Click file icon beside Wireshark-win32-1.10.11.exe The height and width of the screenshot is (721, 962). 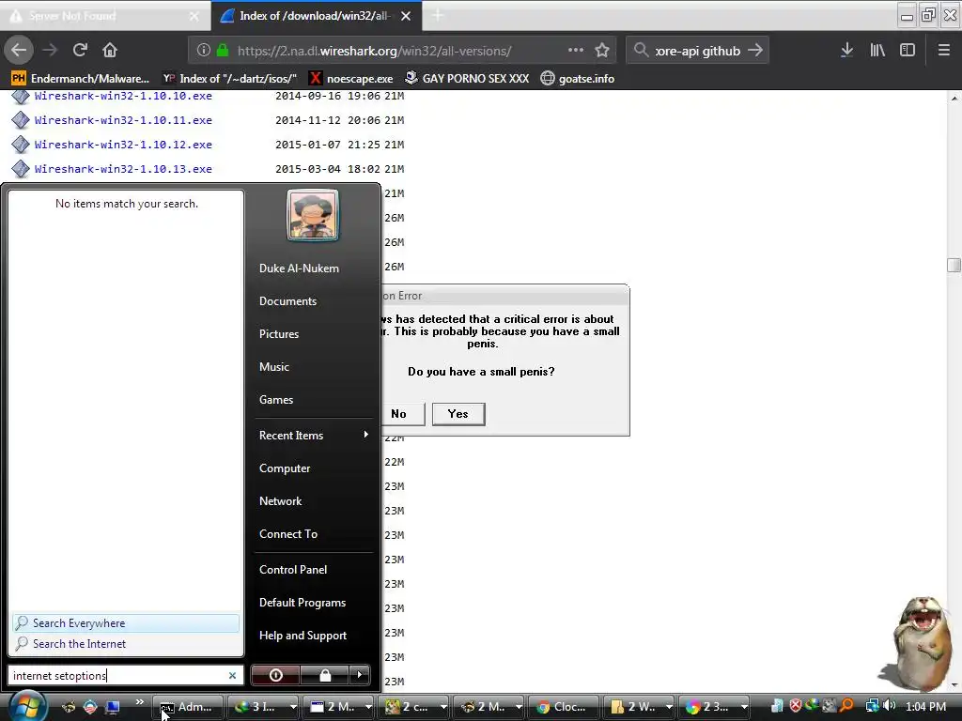tap(21, 120)
